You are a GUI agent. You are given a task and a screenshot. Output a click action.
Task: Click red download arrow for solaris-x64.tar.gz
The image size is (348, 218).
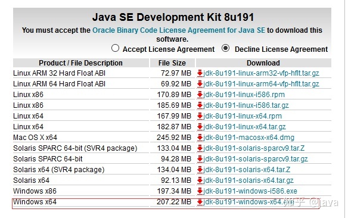(200, 180)
